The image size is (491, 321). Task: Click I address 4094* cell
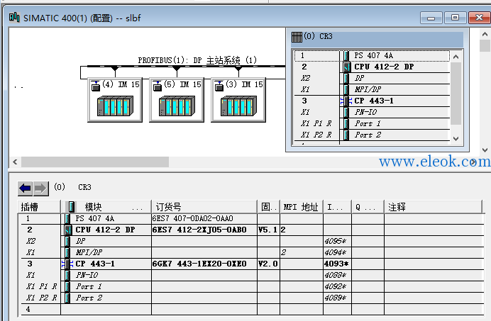337,252
